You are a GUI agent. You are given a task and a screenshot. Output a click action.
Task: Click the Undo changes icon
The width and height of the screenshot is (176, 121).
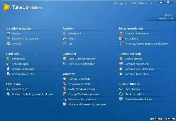121,89
